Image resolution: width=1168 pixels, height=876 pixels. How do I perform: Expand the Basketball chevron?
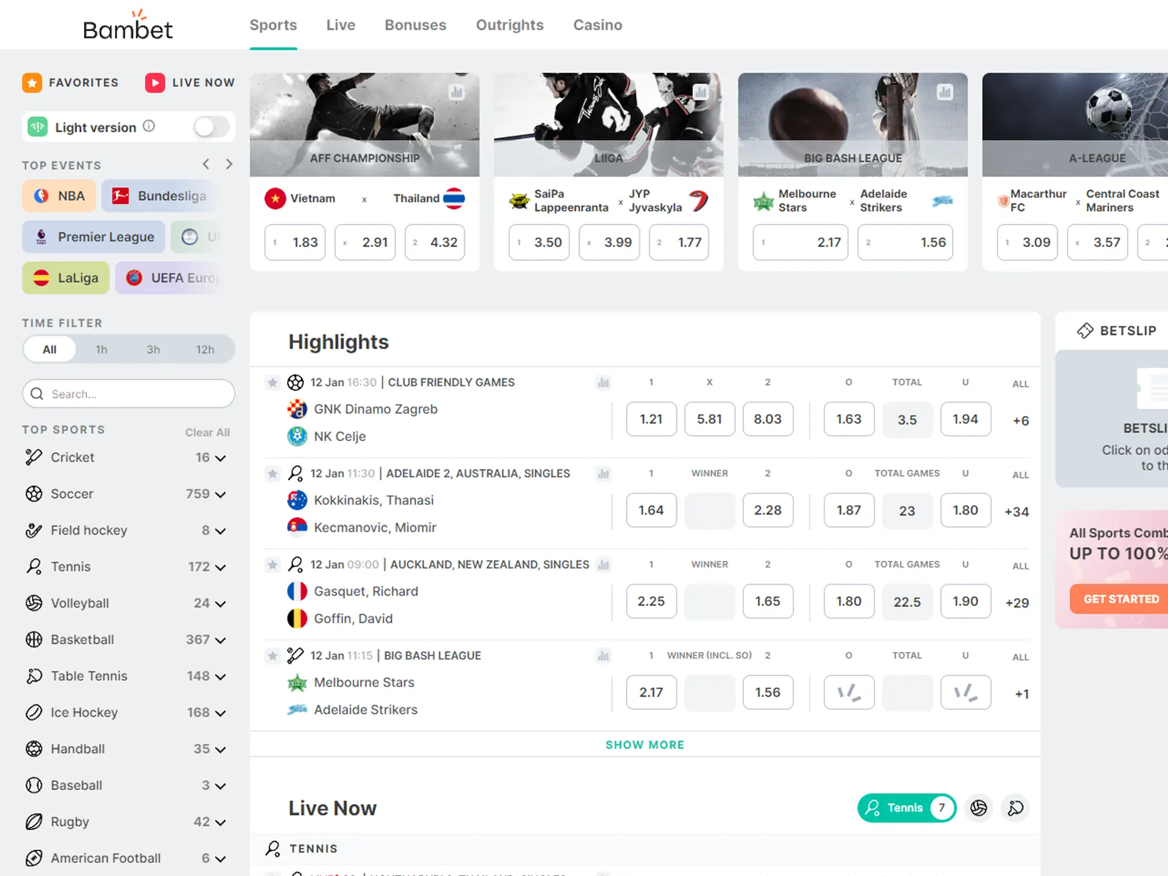[x=220, y=641]
